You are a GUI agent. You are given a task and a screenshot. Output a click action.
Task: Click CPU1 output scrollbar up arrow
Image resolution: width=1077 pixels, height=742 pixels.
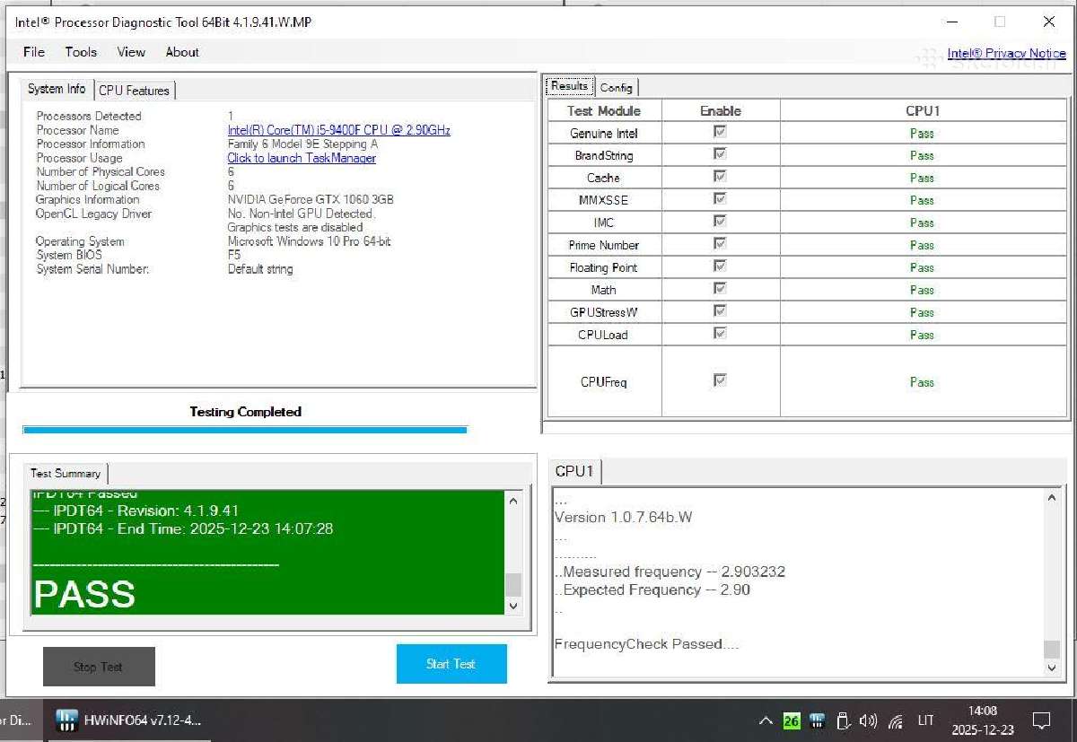coord(1052,498)
